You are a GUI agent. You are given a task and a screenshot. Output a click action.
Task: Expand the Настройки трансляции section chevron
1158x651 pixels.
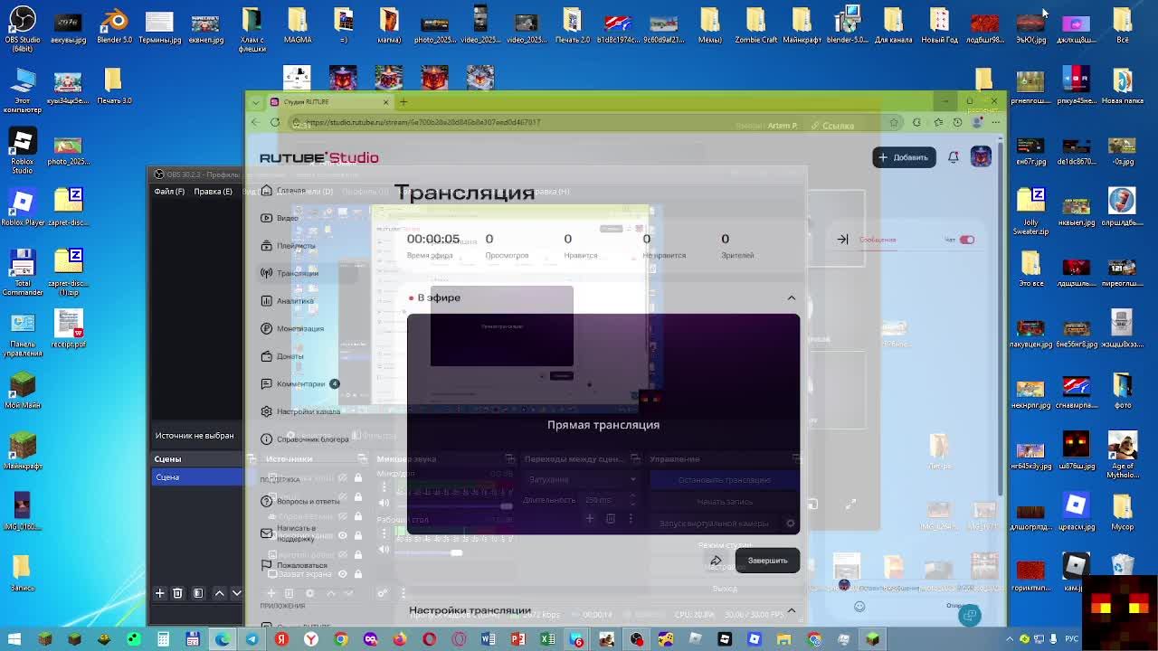click(792, 610)
